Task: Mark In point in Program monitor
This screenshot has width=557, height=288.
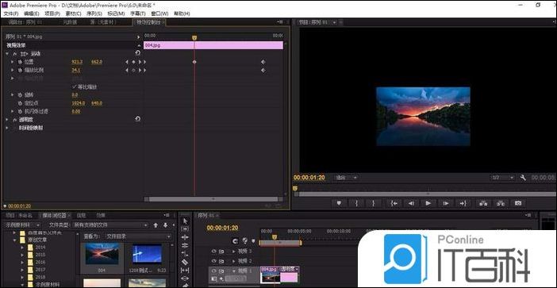Action: (356, 203)
